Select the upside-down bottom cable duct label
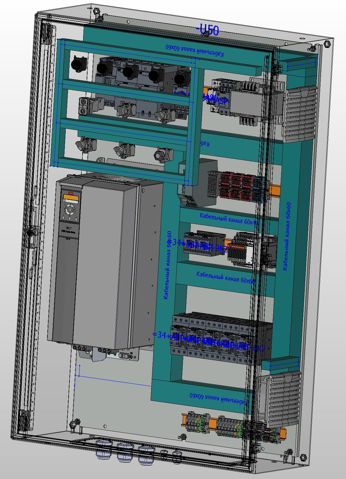Viewport: 346px width, 479px height. pos(218,398)
